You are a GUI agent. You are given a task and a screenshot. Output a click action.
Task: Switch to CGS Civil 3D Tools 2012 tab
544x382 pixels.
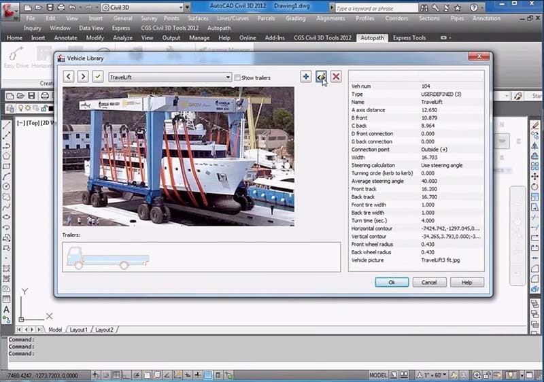click(x=322, y=38)
